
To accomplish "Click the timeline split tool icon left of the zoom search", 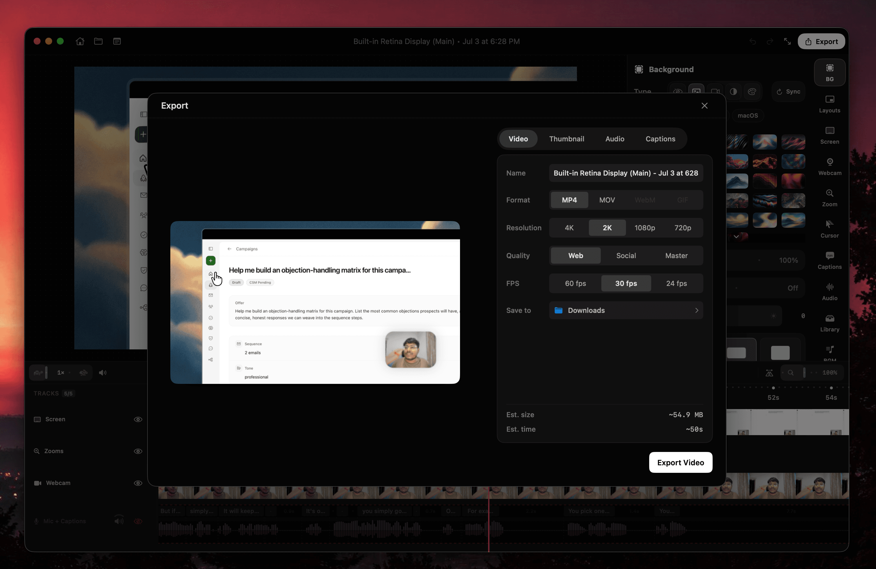I will pyautogui.click(x=769, y=373).
